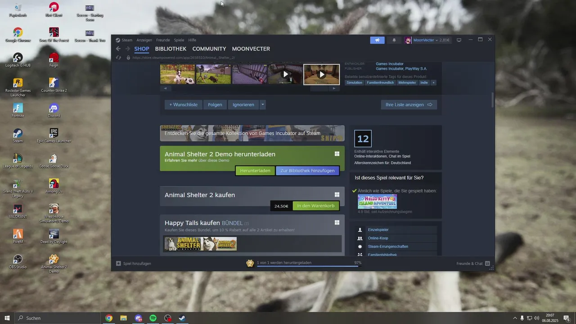Open VALORANT desktop shortcut

click(x=18, y=211)
